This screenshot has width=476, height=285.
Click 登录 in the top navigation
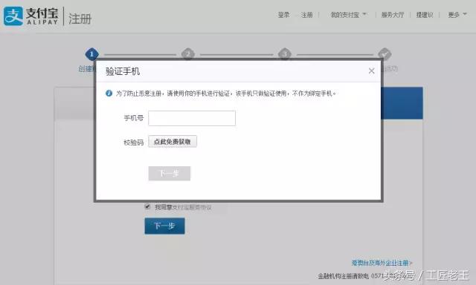coord(283,15)
